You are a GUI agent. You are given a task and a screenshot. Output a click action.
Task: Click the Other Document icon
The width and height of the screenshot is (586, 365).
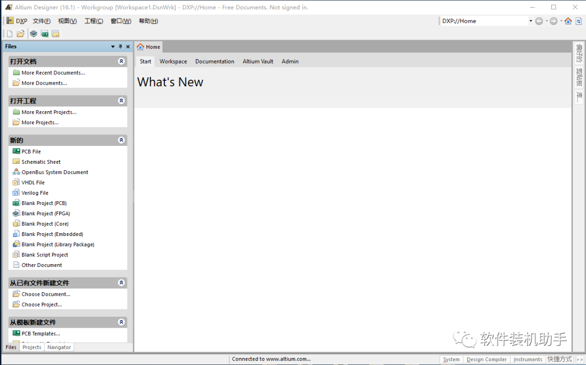click(x=16, y=265)
